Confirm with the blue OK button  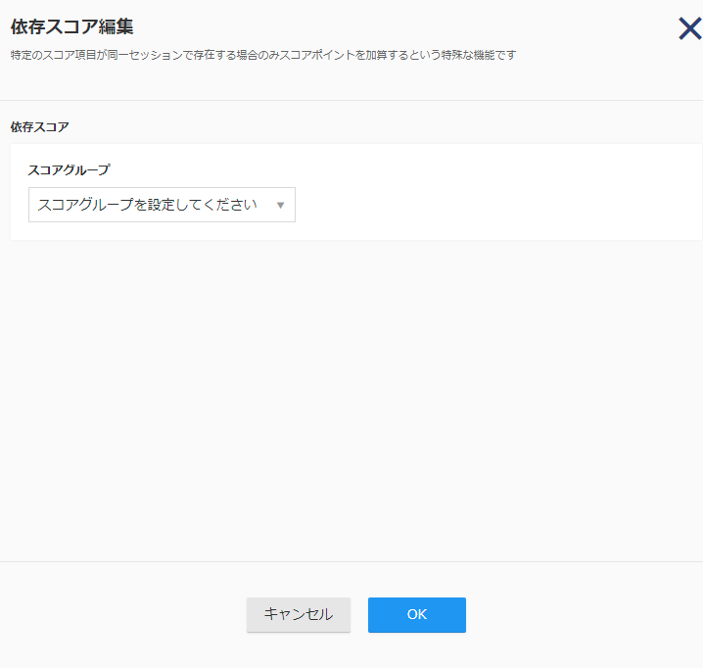pyautogui.click(x=417, y=614)
